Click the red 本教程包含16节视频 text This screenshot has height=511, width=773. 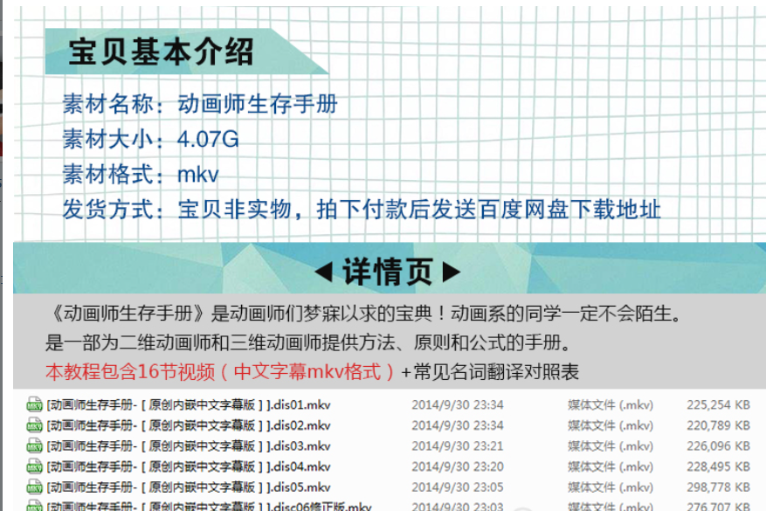tap(222, 371)
